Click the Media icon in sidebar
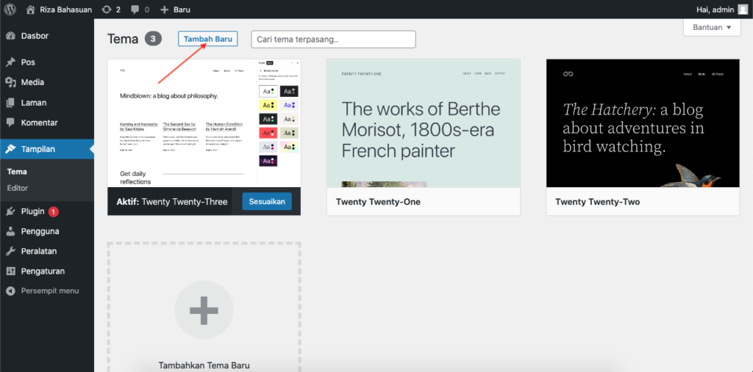Screen dimensions: 753x372 (10, 82)
